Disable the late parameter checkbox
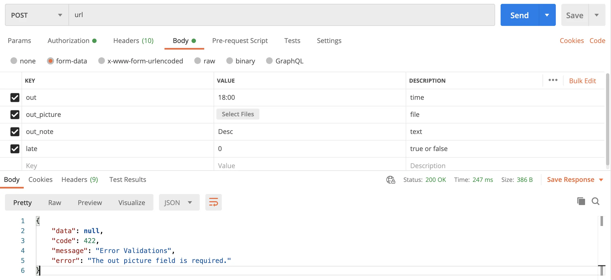Viewport: 611px width, 280px height. tap(15, 149)
